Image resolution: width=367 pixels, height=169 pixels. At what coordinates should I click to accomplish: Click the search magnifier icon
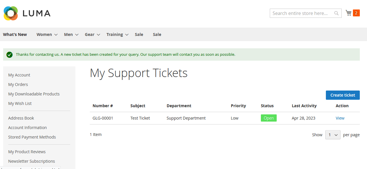point(336,13)
